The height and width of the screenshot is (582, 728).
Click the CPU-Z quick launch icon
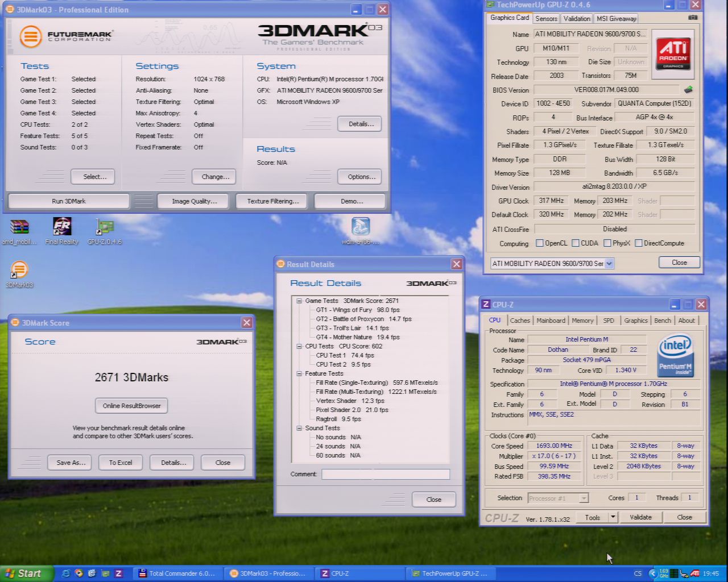pos(118,573)
